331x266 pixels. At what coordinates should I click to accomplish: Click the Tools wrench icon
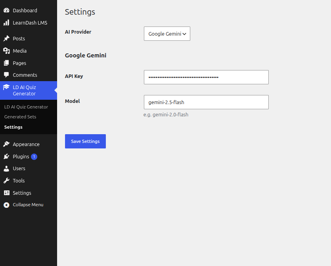(x=7, y=180)
